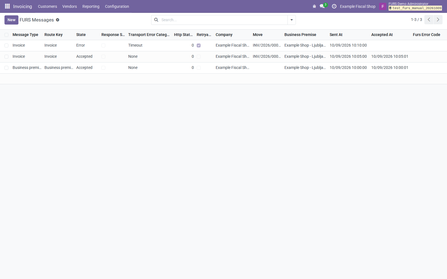Open the apps grid menu icon
The image size is (447, 279).
pyautogui.click(x=7, y=6)
